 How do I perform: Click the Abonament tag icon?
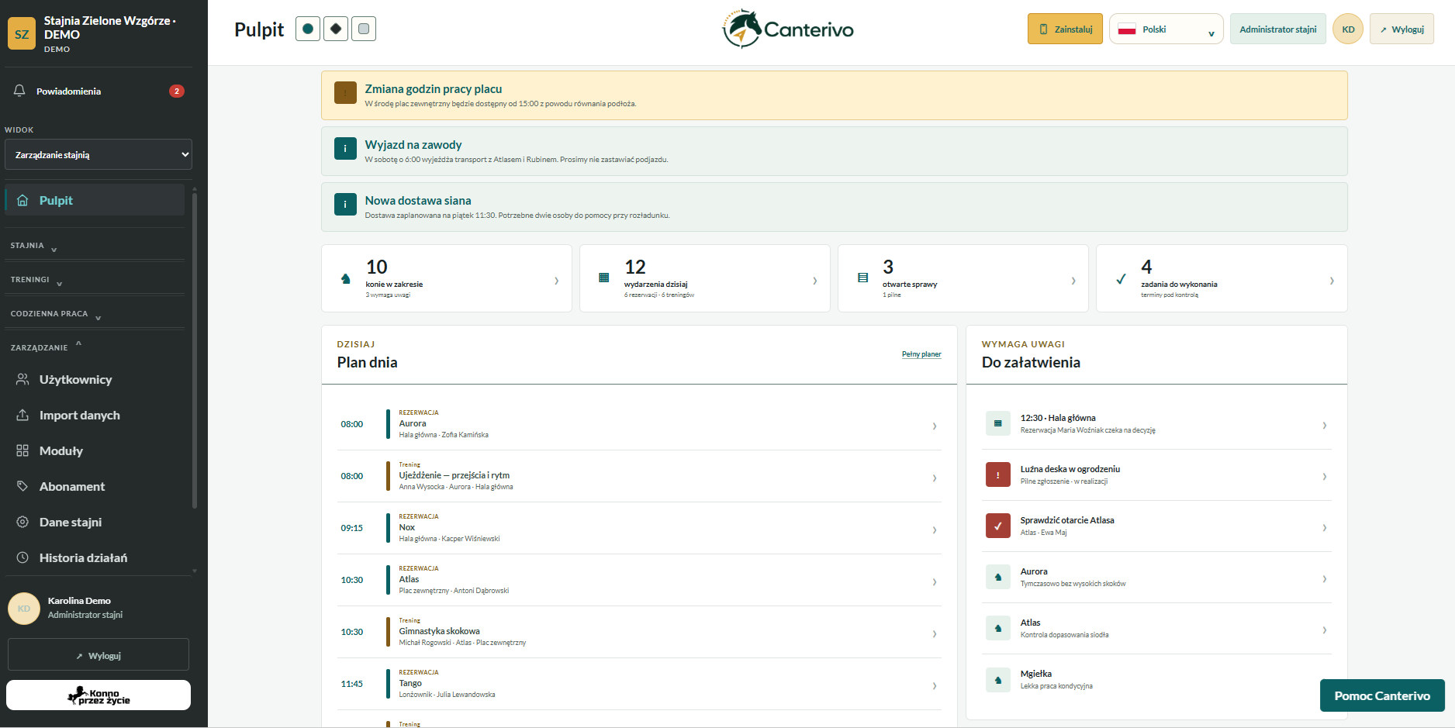tap(22, 486)
